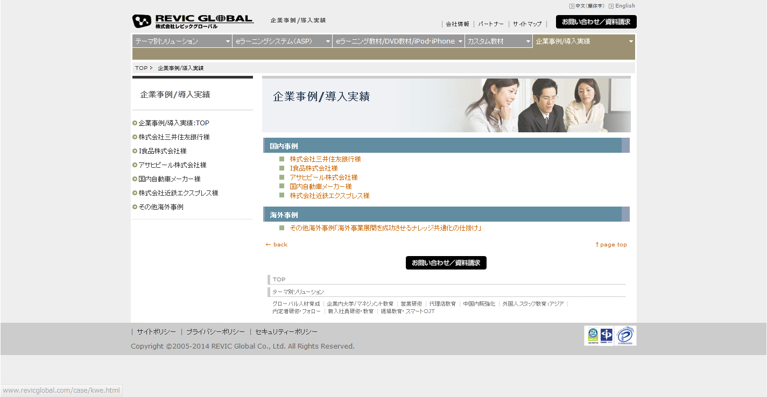
Task: Click the ← back link
Action: 277,245
